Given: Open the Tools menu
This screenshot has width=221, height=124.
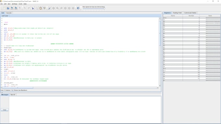Looking at the screenshot, I should point(20,4).
